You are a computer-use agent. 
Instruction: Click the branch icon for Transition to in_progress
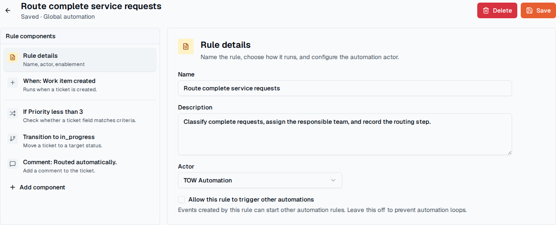point(13,139)
